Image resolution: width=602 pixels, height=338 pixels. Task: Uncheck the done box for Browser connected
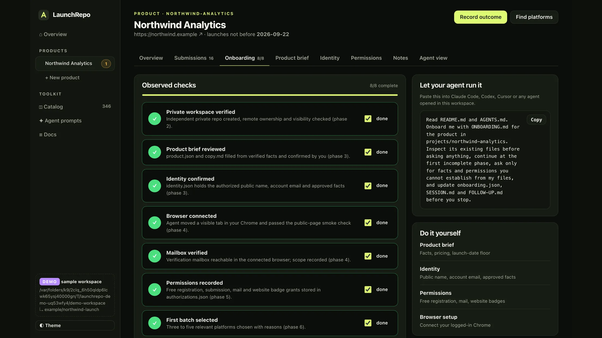368,223
